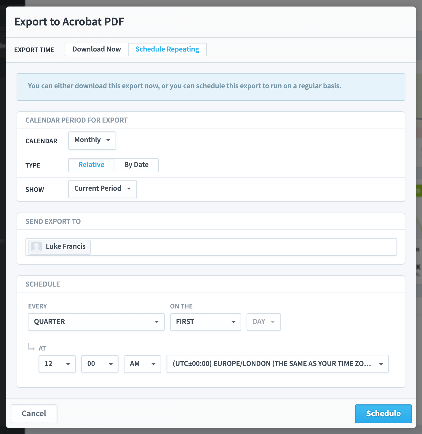This screenshot has height=434, width=422.
Task: Select Download Now export time
Action: pos(97,49)
